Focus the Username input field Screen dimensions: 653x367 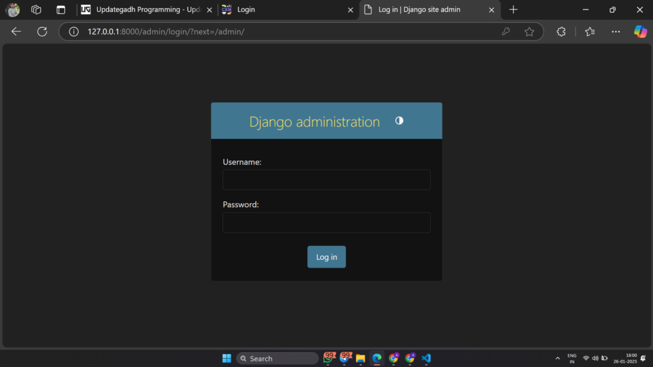pyautogui.click(x=326, y=180)
